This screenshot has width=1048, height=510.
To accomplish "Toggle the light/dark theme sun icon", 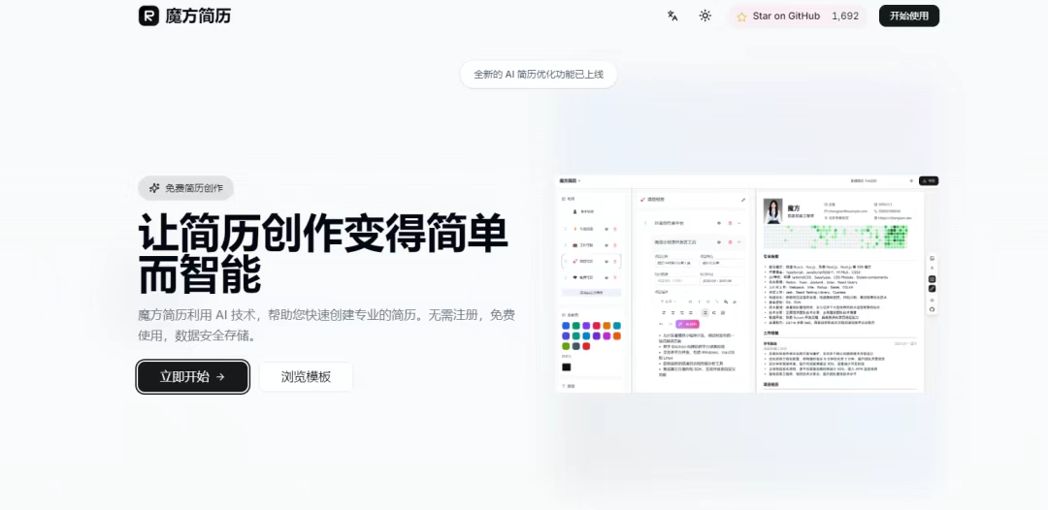I will point(705,16).
